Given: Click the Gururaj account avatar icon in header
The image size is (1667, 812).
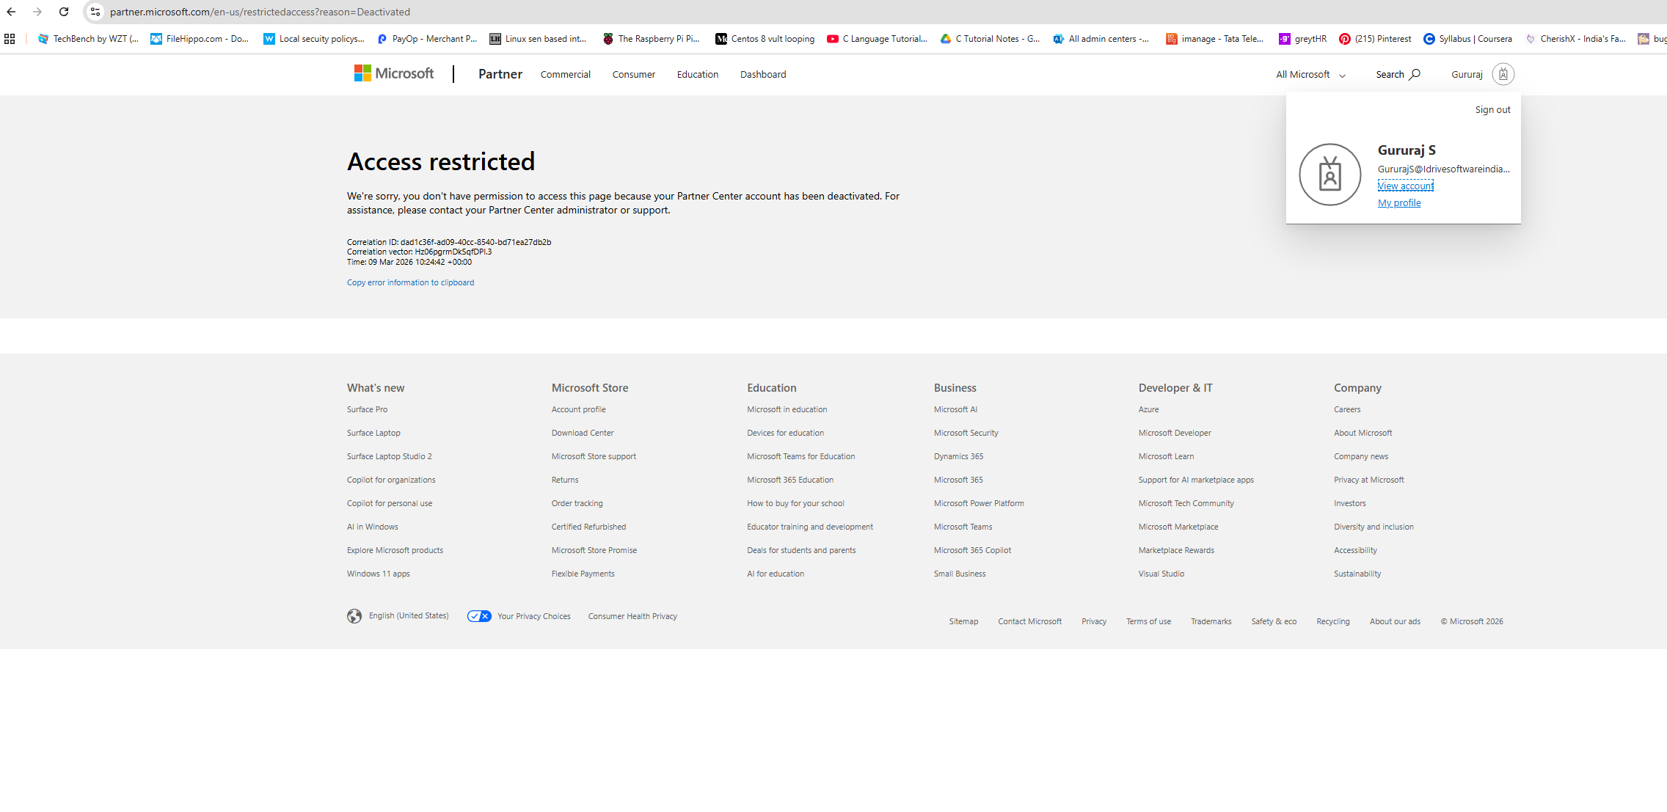Looking at the screenshot, I should [1503, 74].
